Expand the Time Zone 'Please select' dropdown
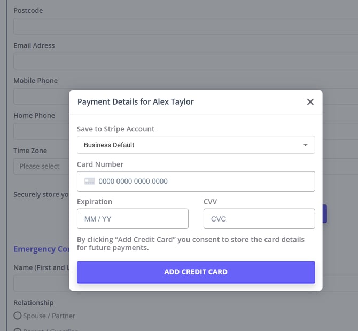 (x=40, y=166)
